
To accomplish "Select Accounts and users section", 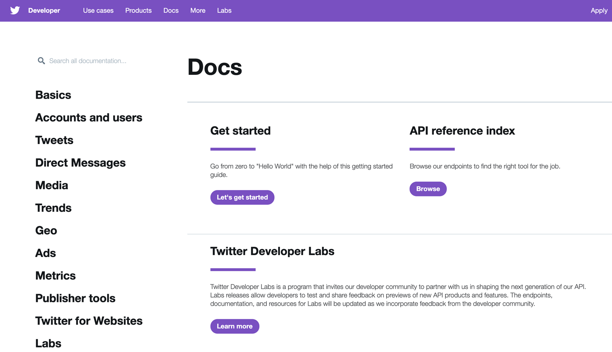I will (89, 117).
